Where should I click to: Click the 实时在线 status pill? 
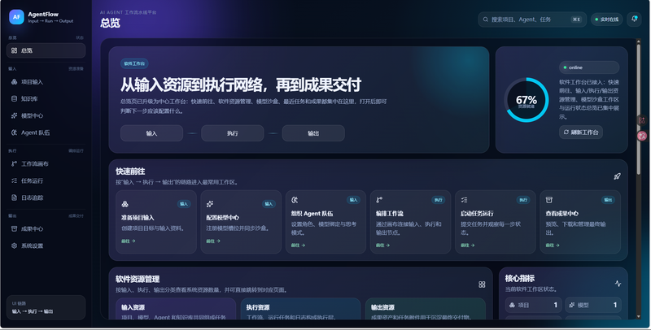click(x=606, y=20)
